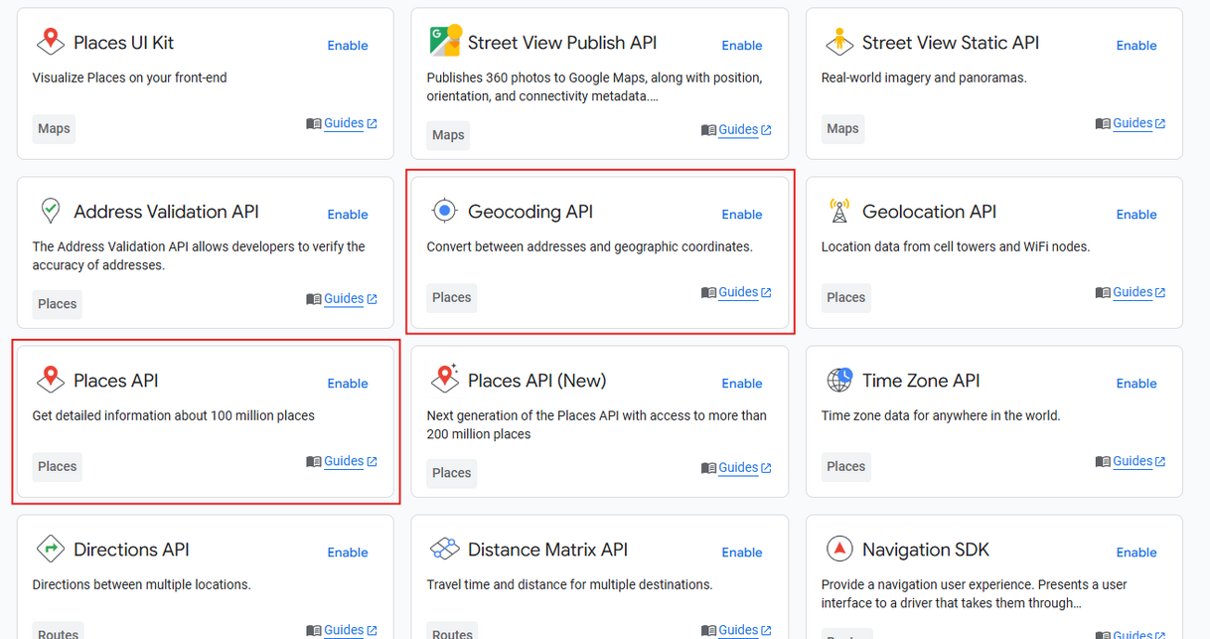The image size is (1210, 639).
Task: Enable the Places API
Action: 348,384
